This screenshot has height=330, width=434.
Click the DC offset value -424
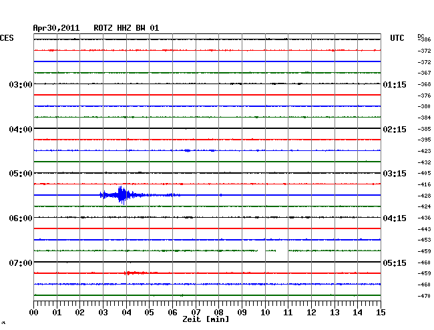[424, 206]
